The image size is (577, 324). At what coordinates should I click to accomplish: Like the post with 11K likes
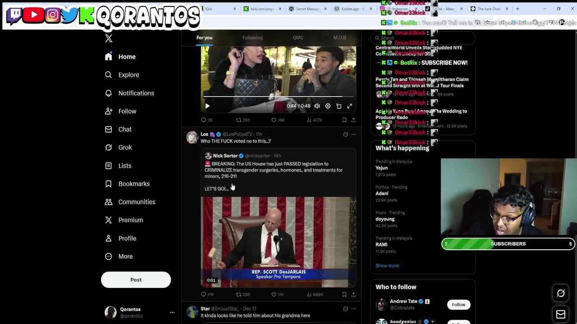click(278, 295)
